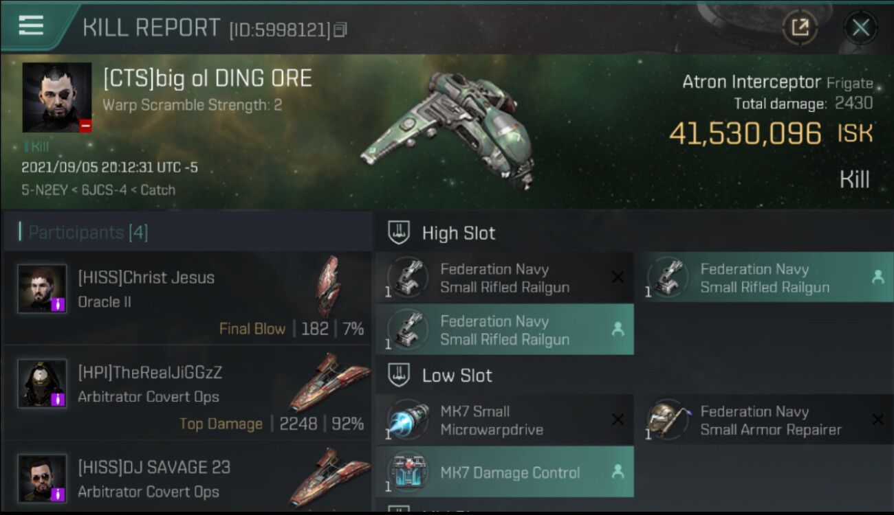Open the Catch region link
The width and height of the screenshot is (894, 515).
[157, 190]
